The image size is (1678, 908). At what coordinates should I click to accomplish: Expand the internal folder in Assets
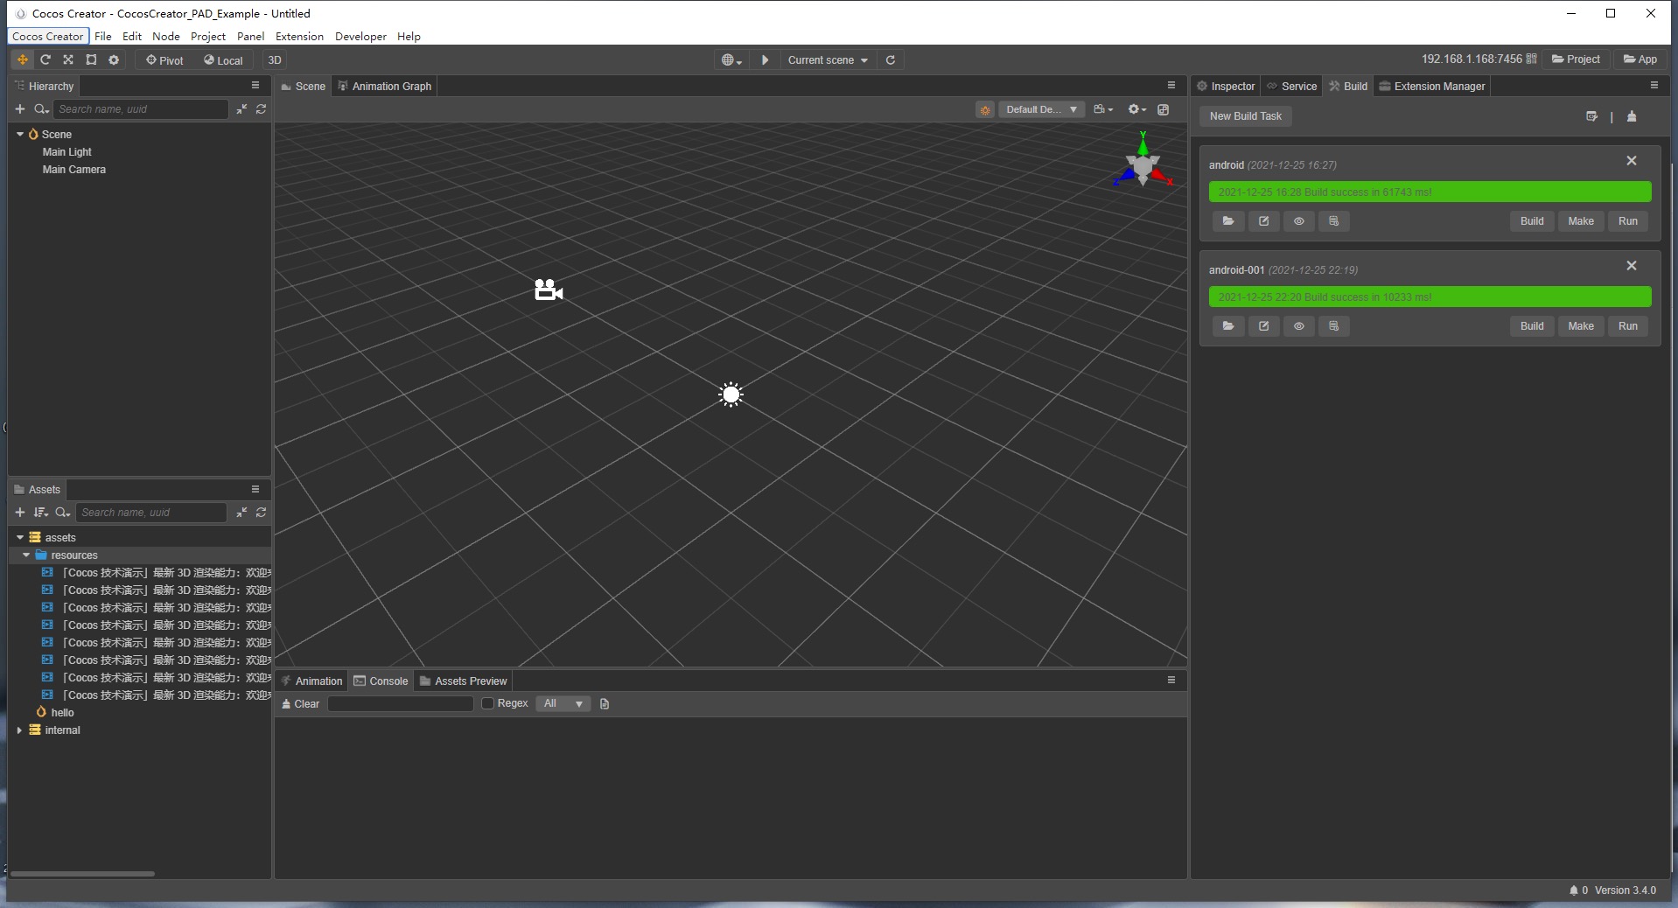click(19, 730)
